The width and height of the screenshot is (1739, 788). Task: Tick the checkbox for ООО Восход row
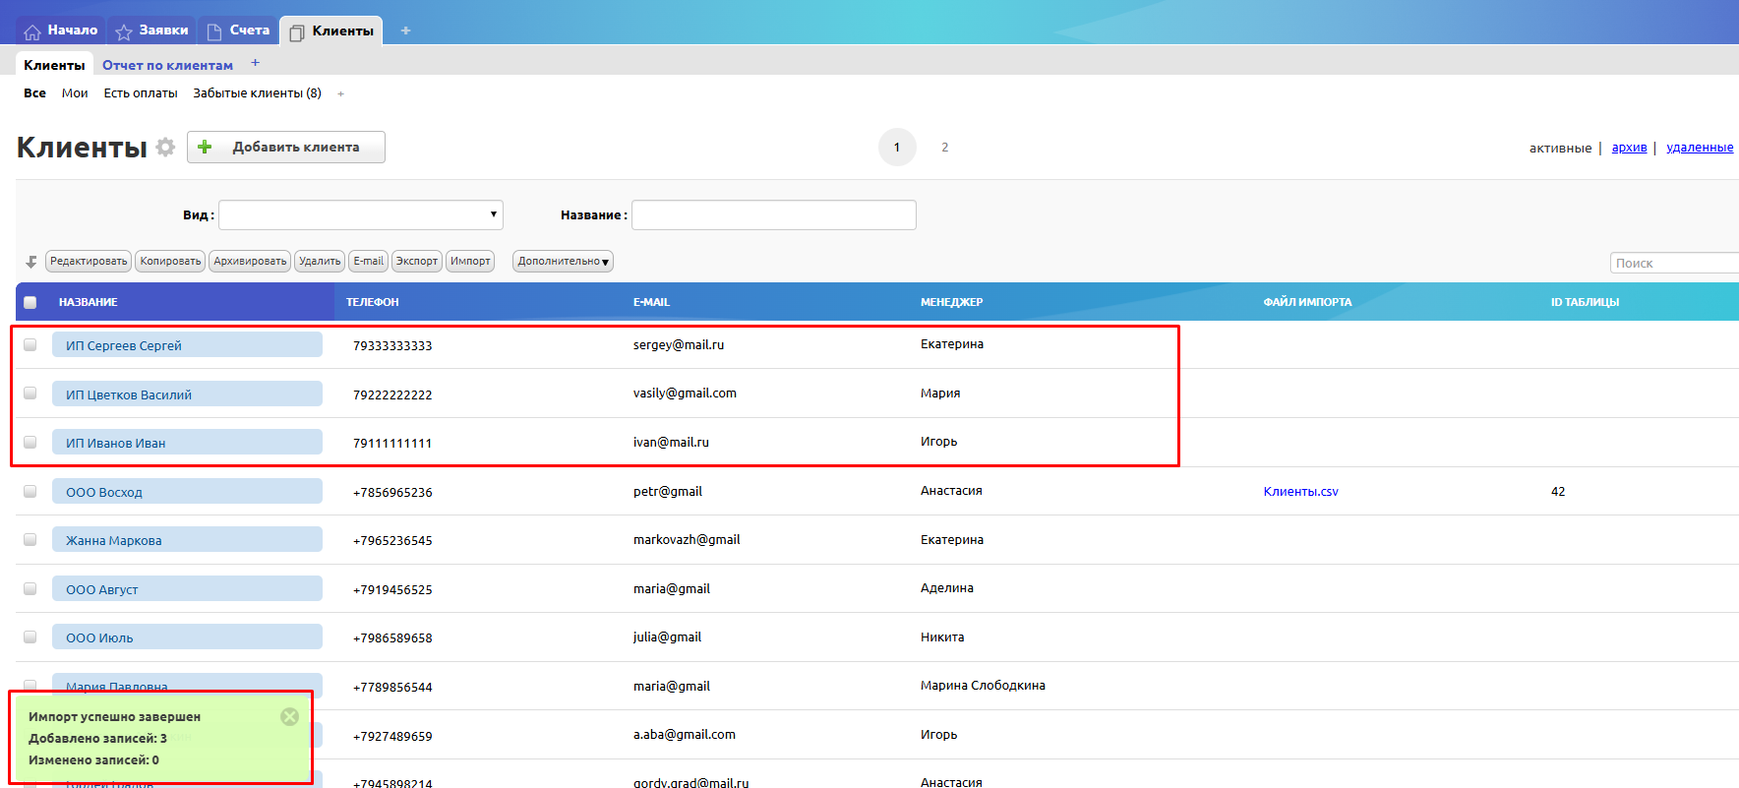pyautogui.click(x=30, y=491)
